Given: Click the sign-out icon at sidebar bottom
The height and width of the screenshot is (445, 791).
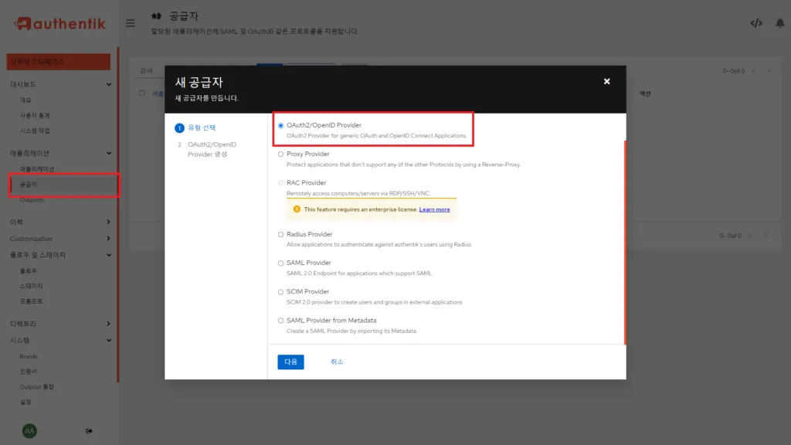Looking at the screenshot, I should pyautogui.click(x=90, y=430).
